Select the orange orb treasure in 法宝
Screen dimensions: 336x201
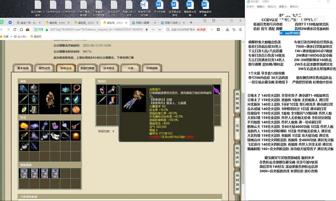(76, 136)
